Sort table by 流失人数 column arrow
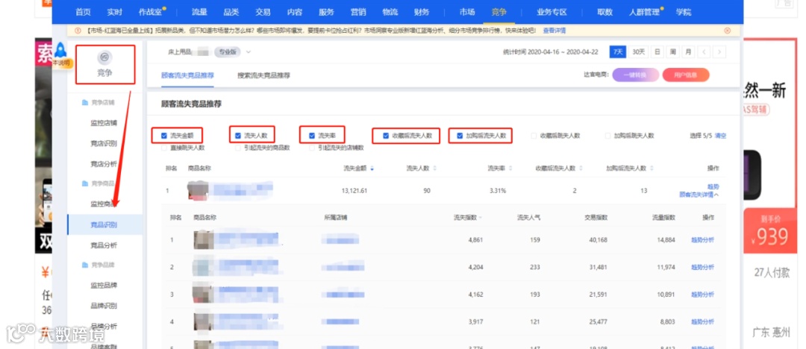This screenshot has width=806, height=349. click(435, 168)
